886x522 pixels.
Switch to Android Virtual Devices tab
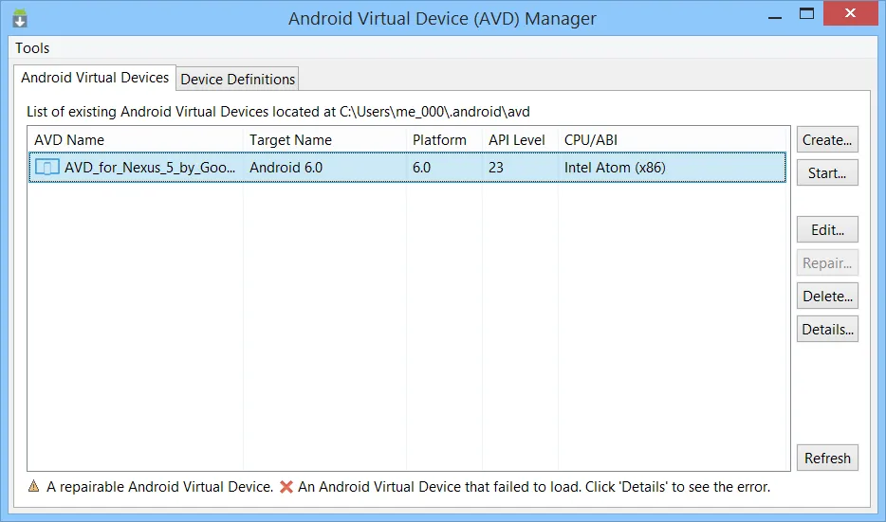click(x=95, y=78)
